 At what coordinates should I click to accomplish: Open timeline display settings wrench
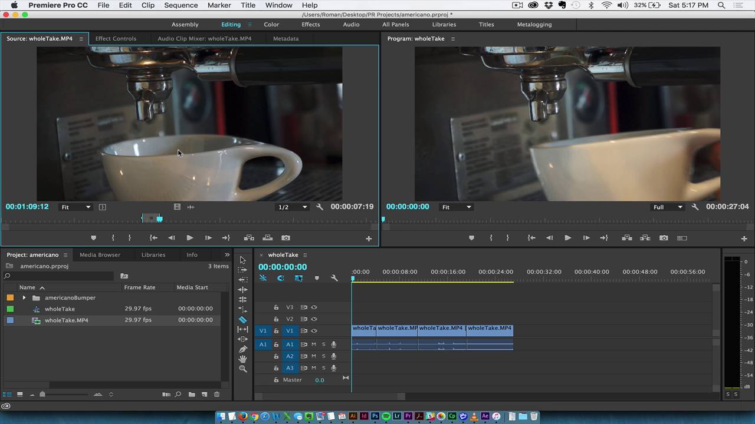coord(334,278)
